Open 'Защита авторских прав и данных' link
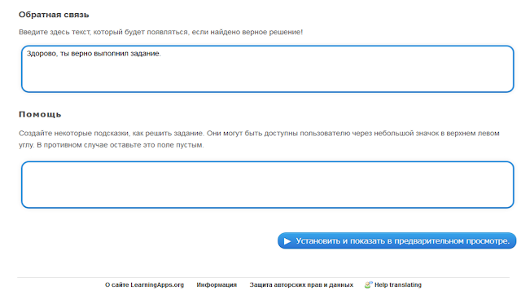The width and height of the screenshot is (521, 295). 301,284
